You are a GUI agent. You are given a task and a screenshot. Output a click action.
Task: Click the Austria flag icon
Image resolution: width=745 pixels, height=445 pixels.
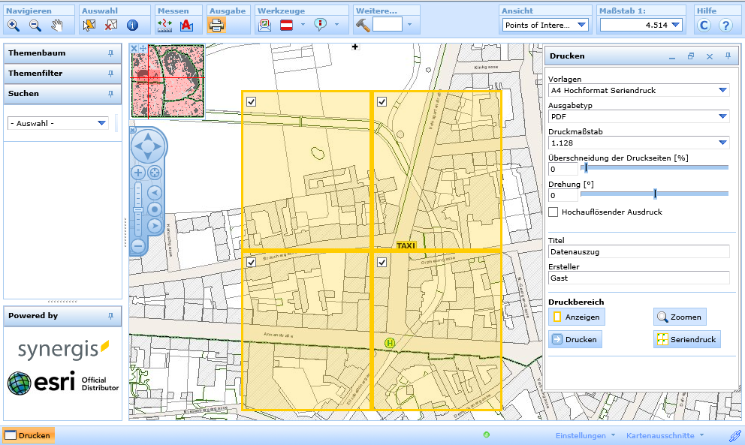click(286, 25)
